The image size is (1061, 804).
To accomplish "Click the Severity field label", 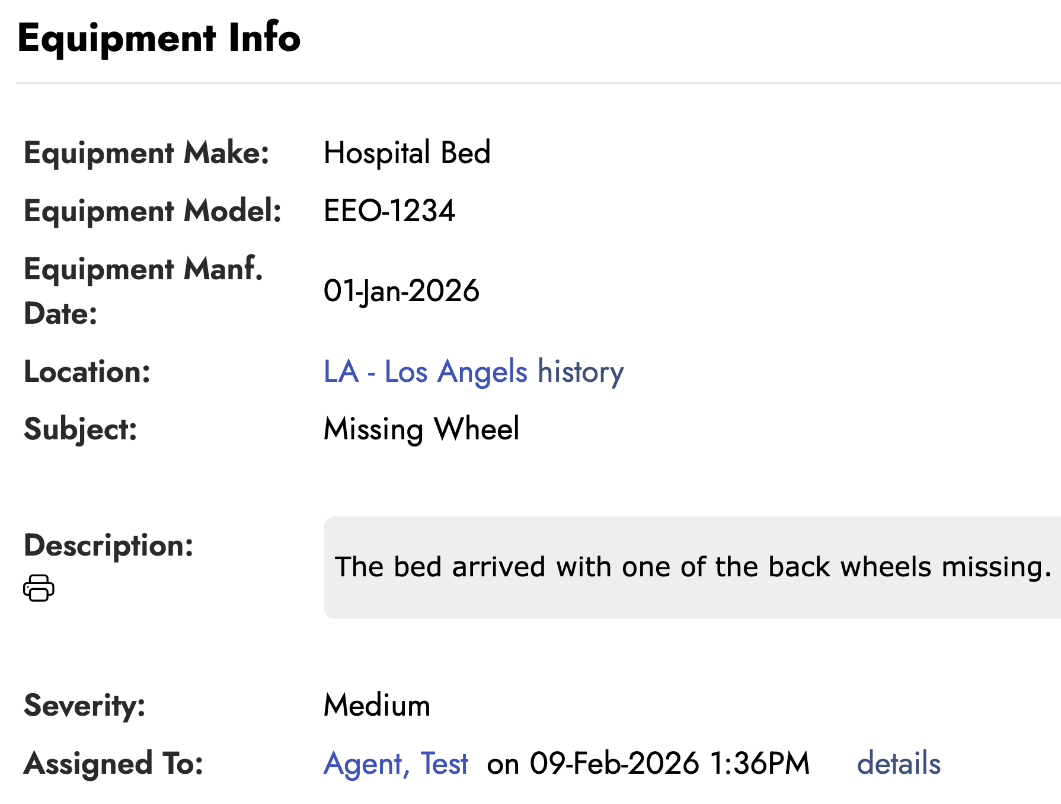I will [x=84, y=706].
